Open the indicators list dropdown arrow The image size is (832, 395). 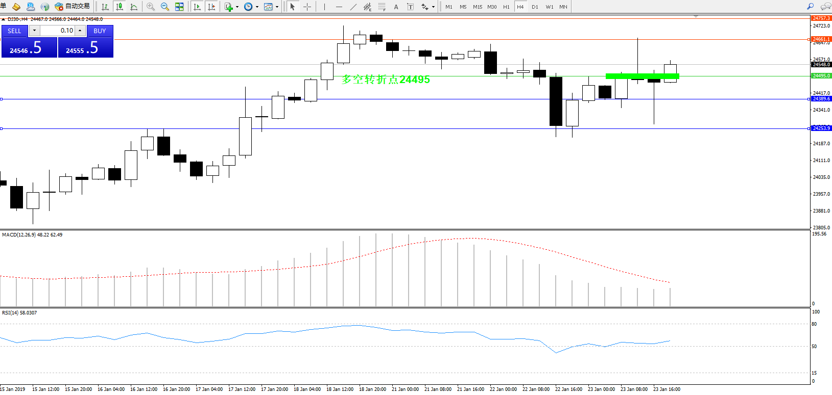point(237,7)
